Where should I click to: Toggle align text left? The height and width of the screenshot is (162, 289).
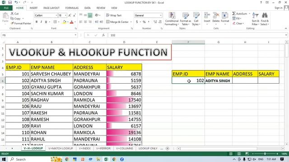click(81, 22)
